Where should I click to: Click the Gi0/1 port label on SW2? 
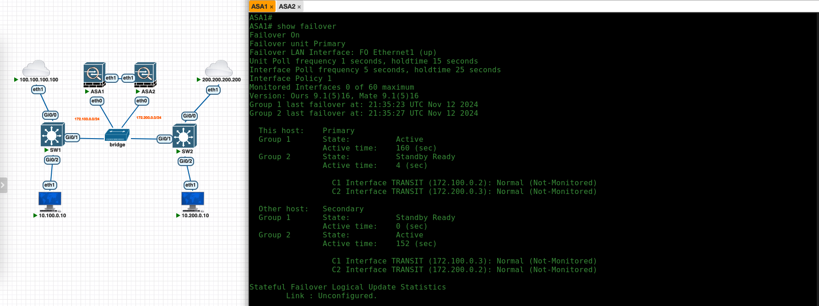coord(164,139)
